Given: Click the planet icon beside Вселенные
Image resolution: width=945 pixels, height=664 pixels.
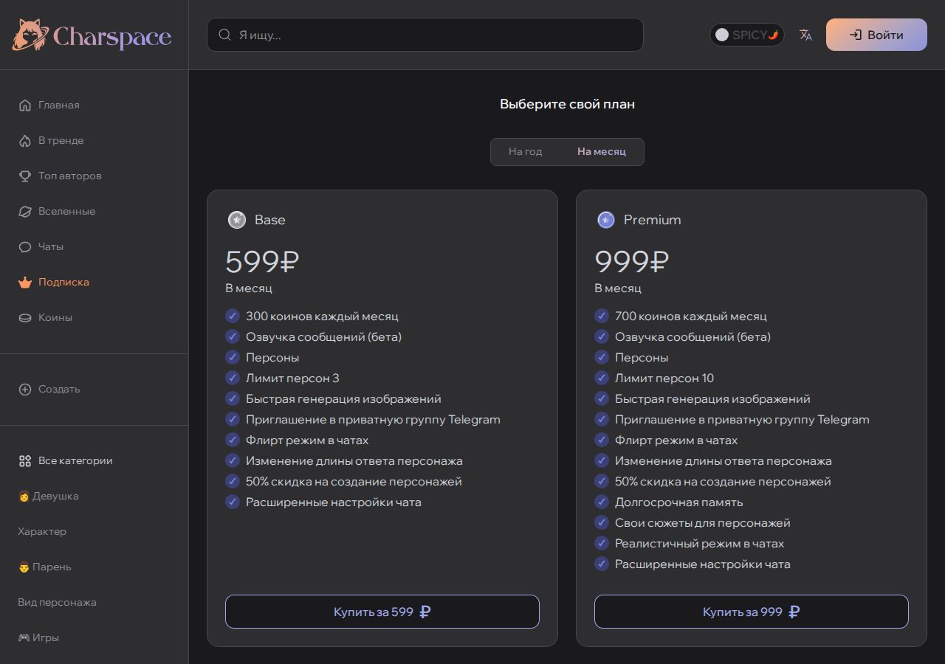Looking at the screenshot, I should click(x=25, y=211).
